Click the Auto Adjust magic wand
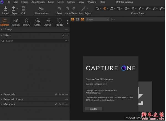This screenshot has width=166, height=121. [x=84, y=9]
